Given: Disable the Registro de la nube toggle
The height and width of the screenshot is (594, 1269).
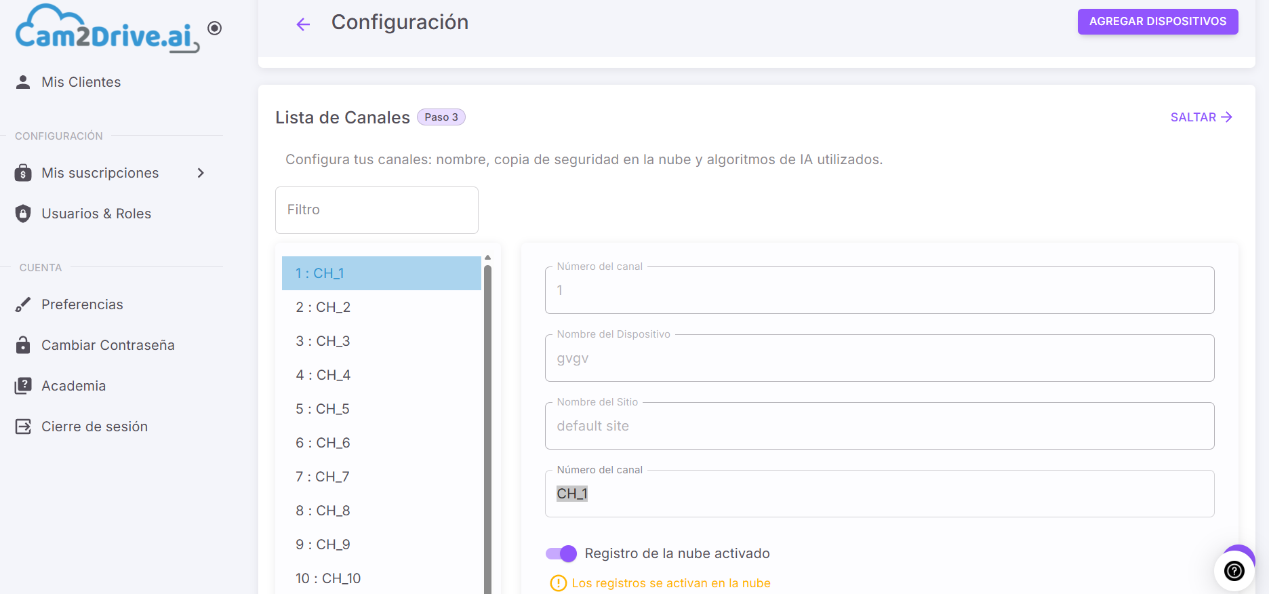Looking at the screenshot, I should 561,553.
